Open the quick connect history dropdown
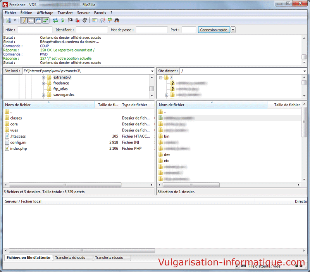Image resolution: width=310 pixels, height=272 pixels. point(233,30)
